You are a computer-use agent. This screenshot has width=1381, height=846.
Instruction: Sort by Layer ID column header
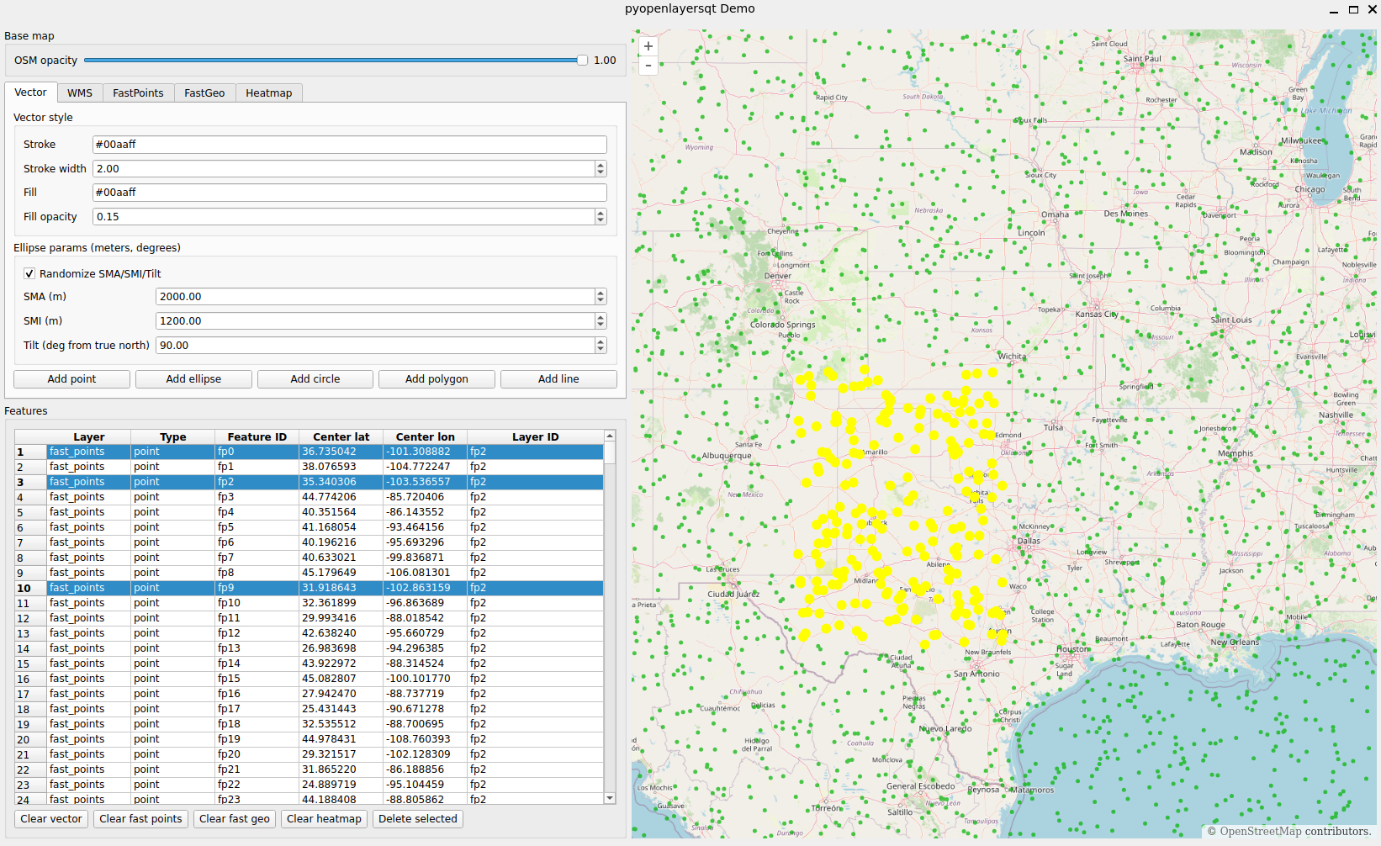point(536,437)
